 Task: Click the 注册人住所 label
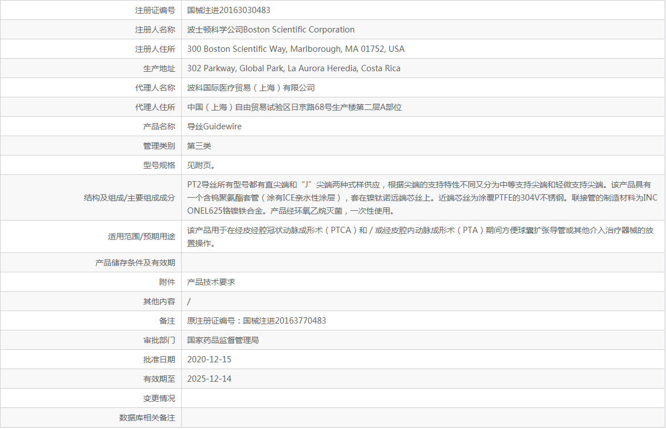155,49
